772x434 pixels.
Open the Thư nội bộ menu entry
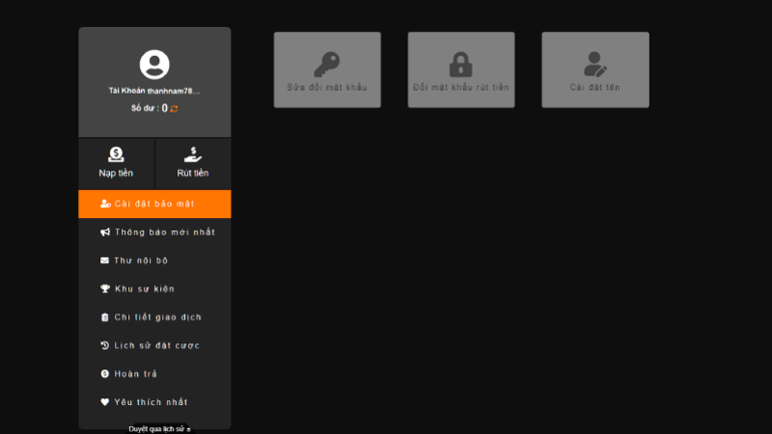[x=142, y=260]
